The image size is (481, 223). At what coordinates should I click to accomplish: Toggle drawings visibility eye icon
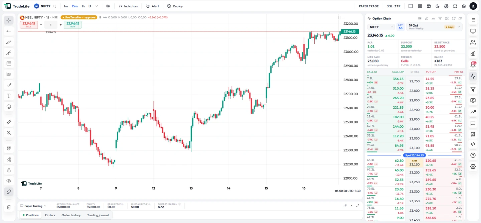[9, 181]
